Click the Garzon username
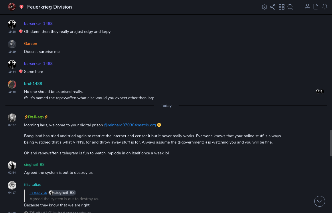This screenshot has height=213, width=332. pyautogui.click(x=31, y=43)
